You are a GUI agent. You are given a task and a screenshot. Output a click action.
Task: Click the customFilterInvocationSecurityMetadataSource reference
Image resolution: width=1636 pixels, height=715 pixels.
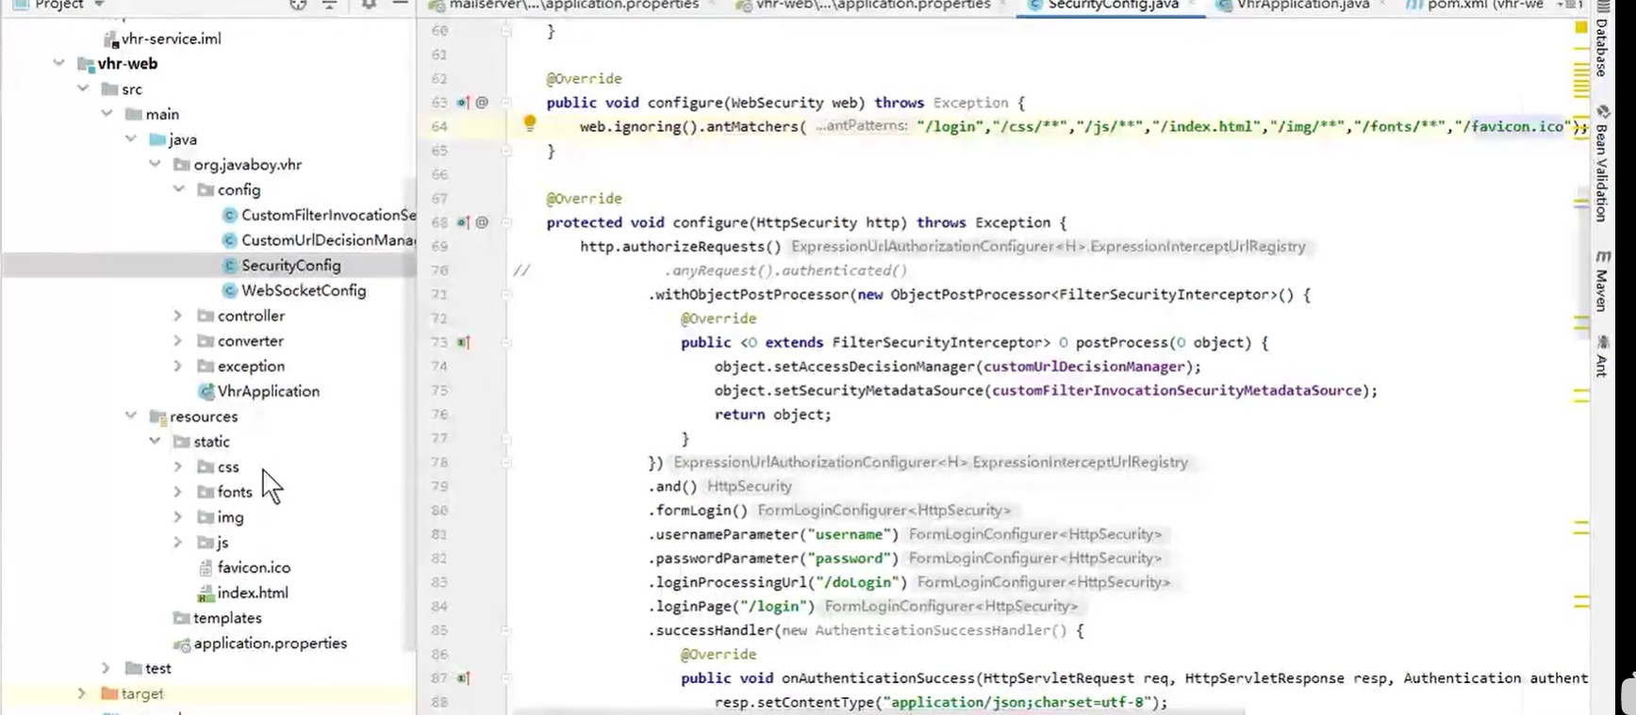tap(1177, 390)
